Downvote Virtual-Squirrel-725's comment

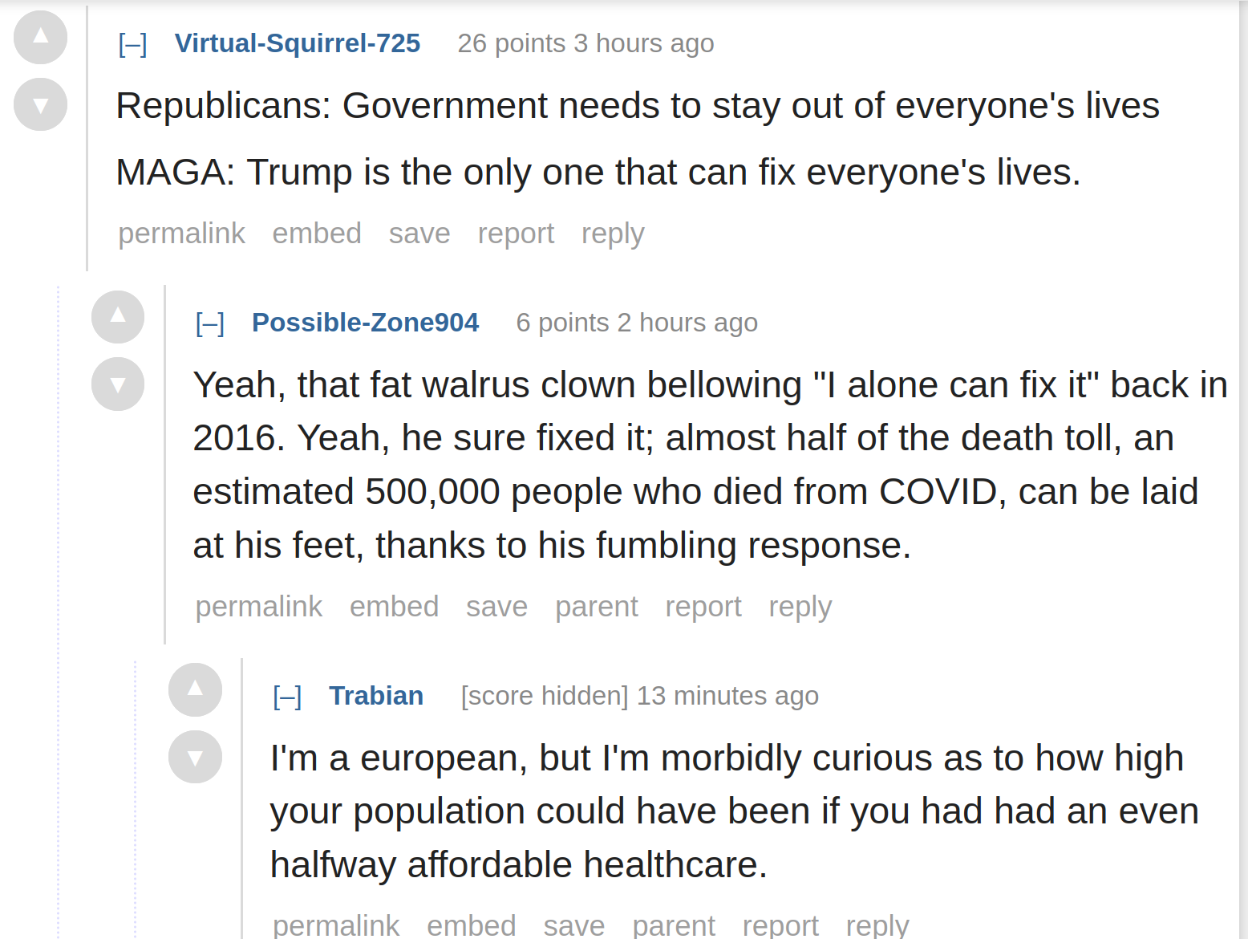(x=40, y=104)
